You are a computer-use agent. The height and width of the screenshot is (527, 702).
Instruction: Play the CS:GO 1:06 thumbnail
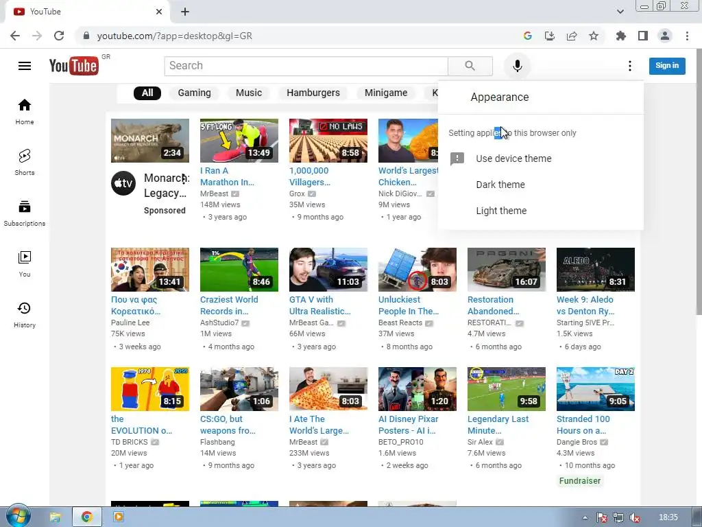click(x=239, y=389)
